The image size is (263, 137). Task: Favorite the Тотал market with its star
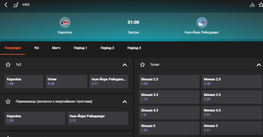(142, 65)
